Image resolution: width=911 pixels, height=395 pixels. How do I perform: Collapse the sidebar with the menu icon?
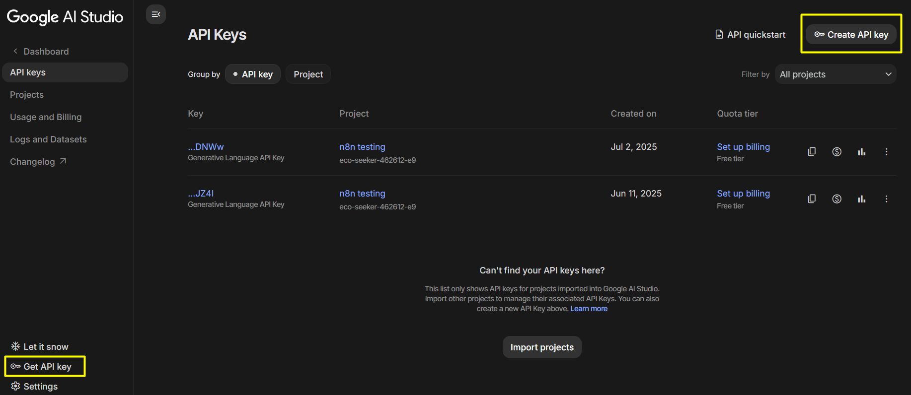[156, 14]
